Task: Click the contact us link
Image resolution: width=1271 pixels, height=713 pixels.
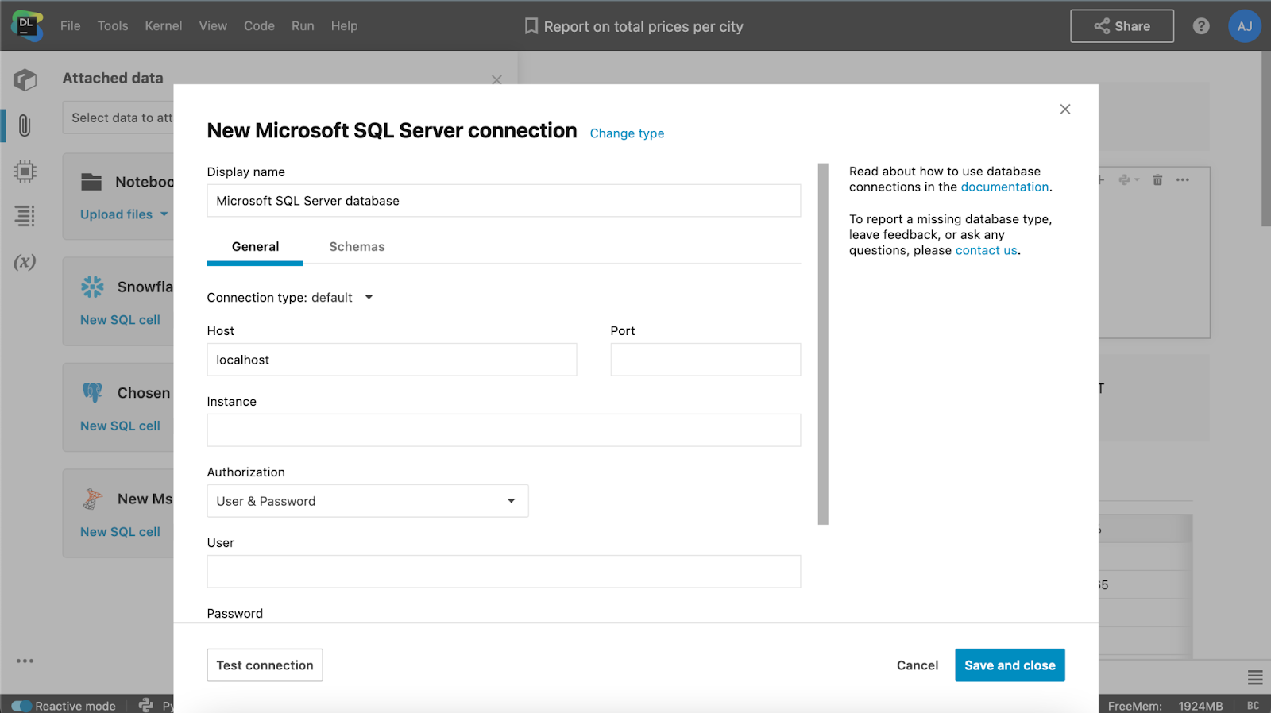Action: tap(986, 251)
